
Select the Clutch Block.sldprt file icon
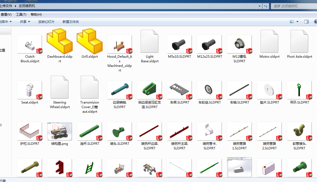tap(30, 44)
